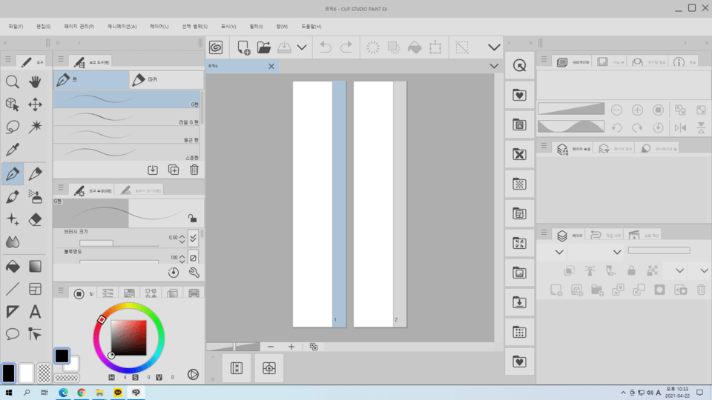Select page 1 thumbnail
712x400 pixels.
[x=319, y=204]
